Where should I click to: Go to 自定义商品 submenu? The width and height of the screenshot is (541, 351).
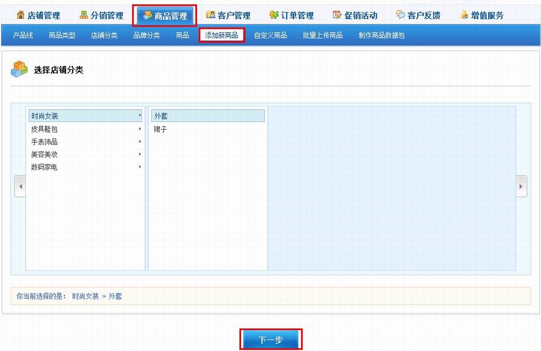pyautogui.click(x=270, y=35)
